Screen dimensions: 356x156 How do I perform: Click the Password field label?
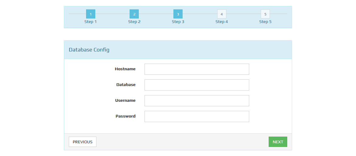125,116
